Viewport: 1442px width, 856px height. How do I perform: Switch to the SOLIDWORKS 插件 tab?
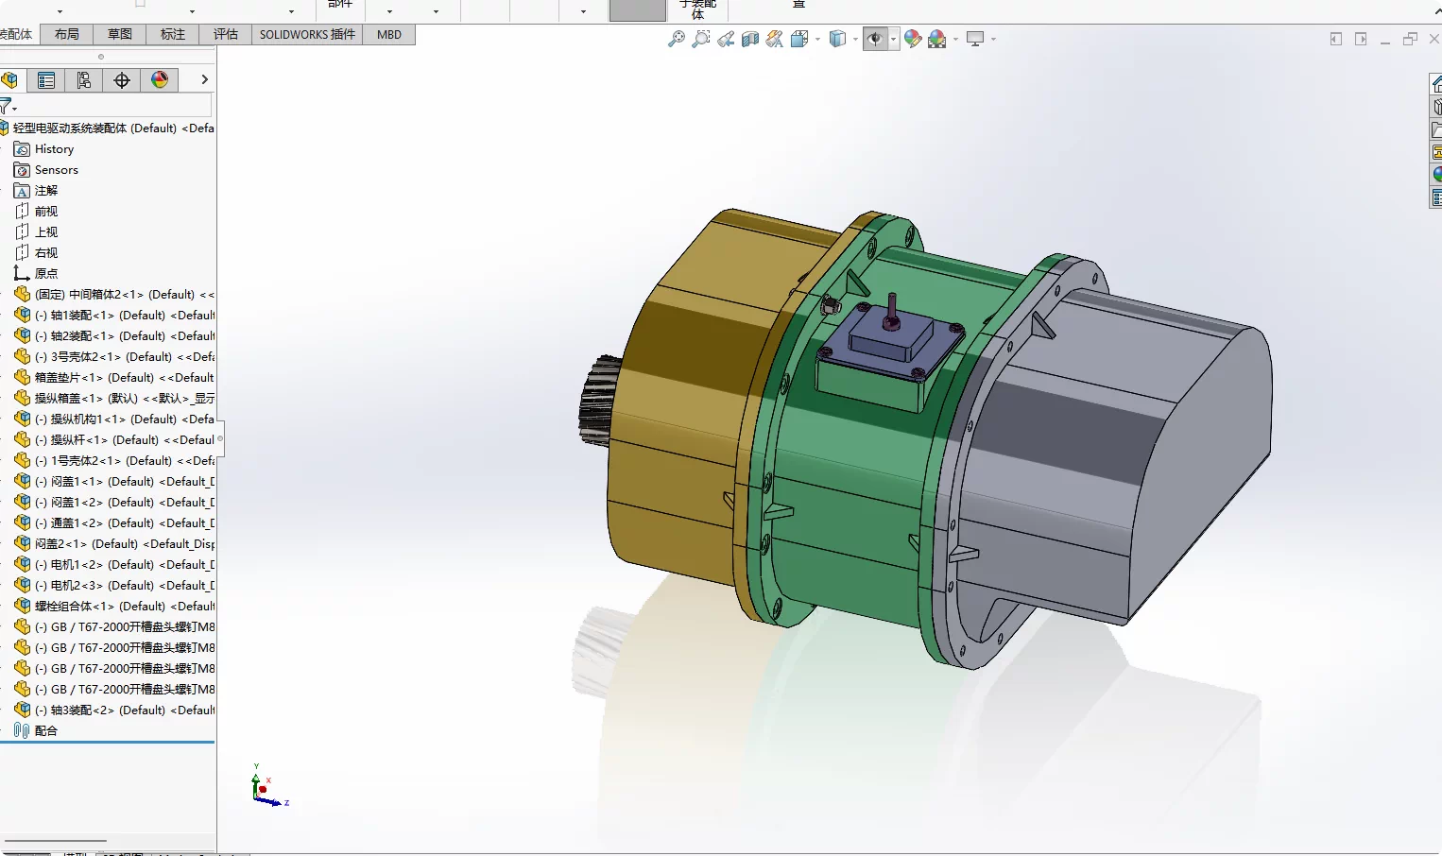(x=307, y=34)
